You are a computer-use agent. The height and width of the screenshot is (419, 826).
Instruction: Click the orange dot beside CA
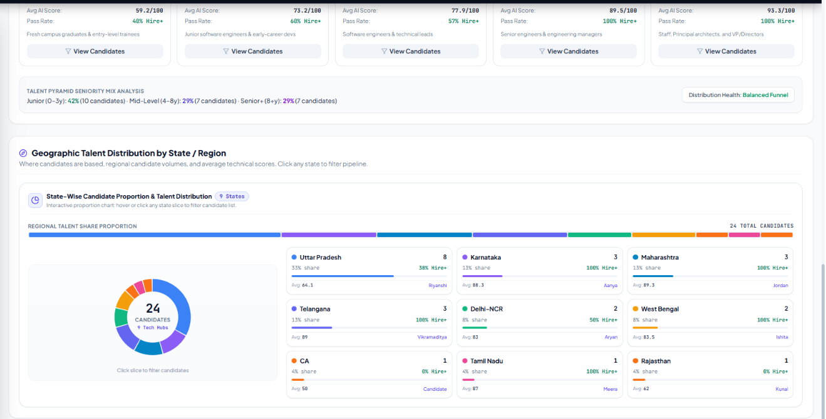(x=294, y=361)
